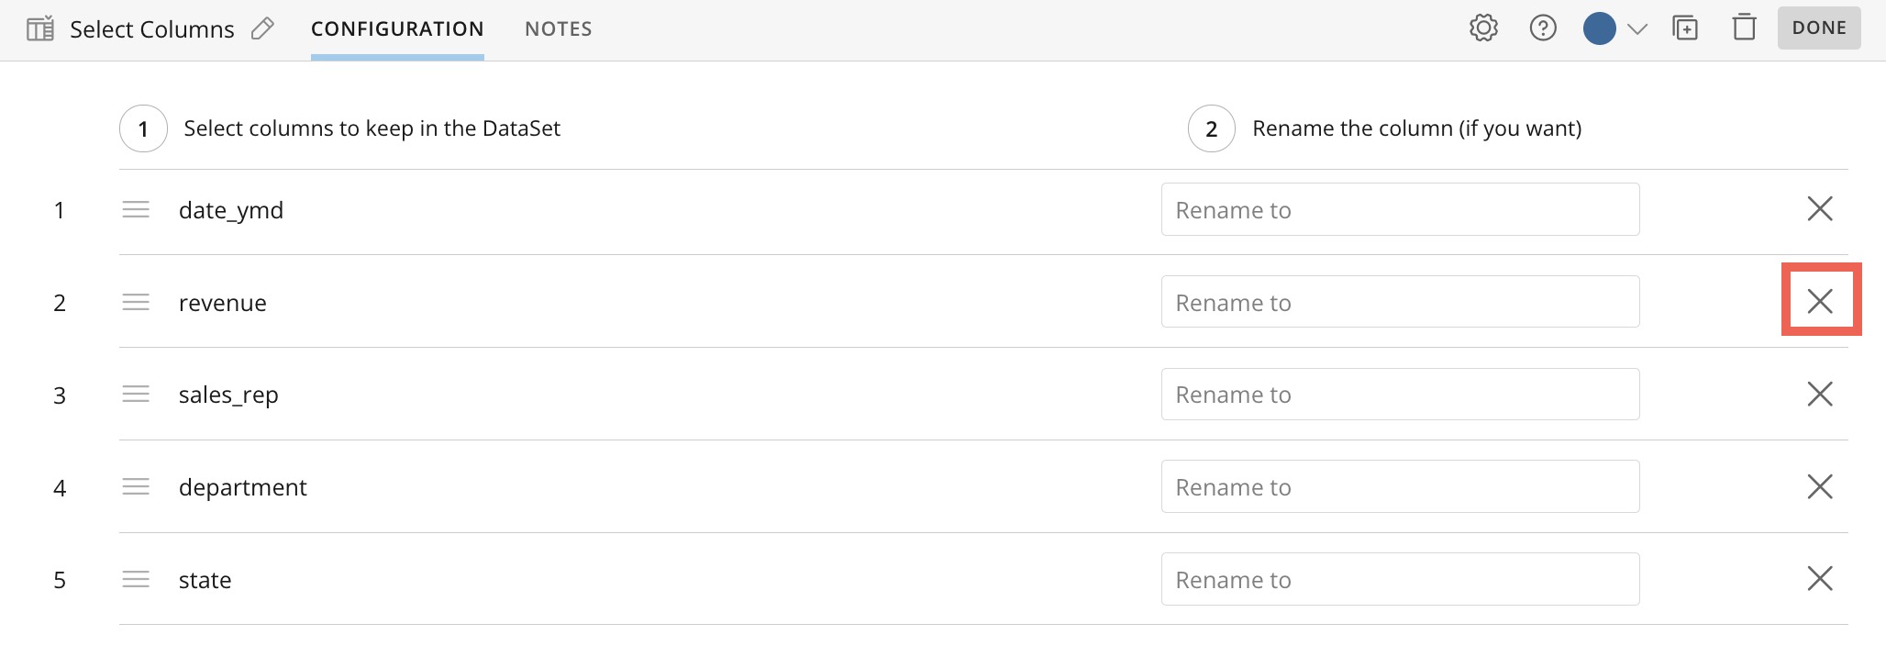Viewport: 1886px width, 657px height.
Task: Click the trash can delete icon
Action: point(1744,28)
